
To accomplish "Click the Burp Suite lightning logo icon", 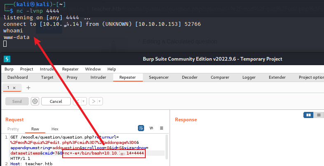I will 7,59.
